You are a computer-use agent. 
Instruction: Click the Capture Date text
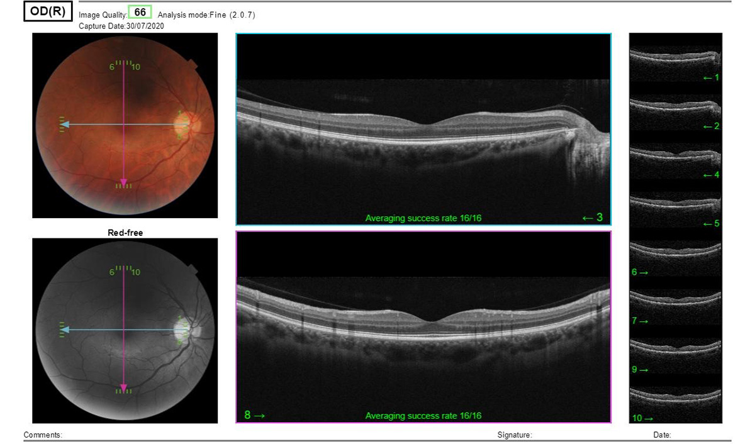pyautogui.click(x=121, y=26)
